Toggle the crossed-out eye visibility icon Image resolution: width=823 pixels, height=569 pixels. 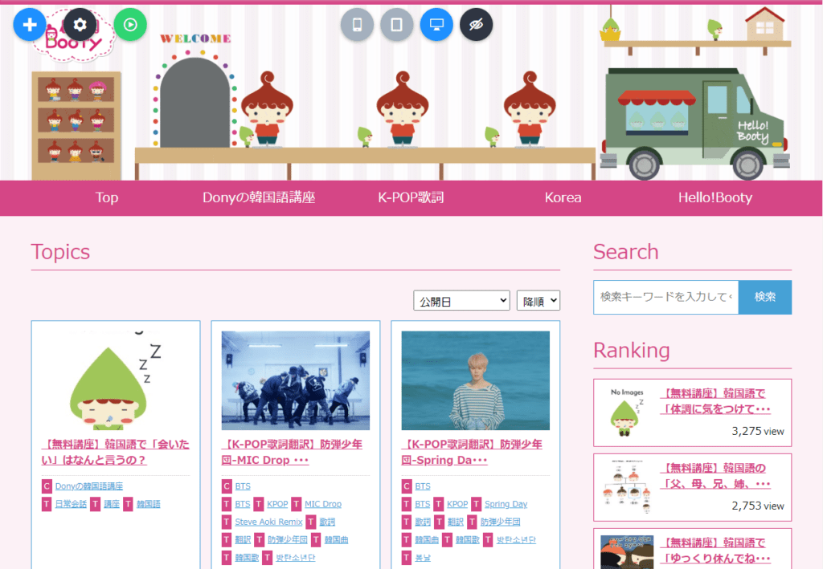click(x=476, y=24)
